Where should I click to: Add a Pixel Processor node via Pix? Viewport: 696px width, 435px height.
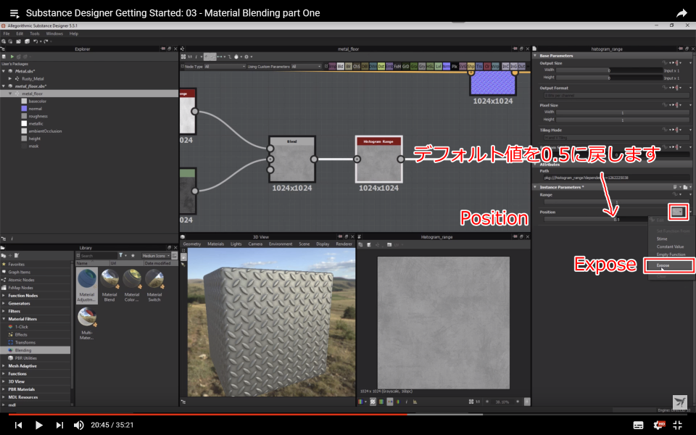(x=454, y=67)
